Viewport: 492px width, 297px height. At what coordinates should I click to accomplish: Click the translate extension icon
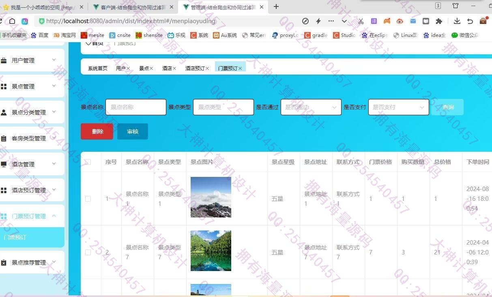pos(374,21)
